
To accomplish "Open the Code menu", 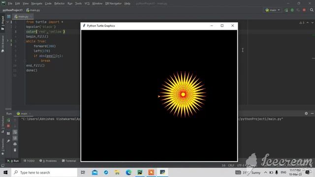I will [48, 3].
